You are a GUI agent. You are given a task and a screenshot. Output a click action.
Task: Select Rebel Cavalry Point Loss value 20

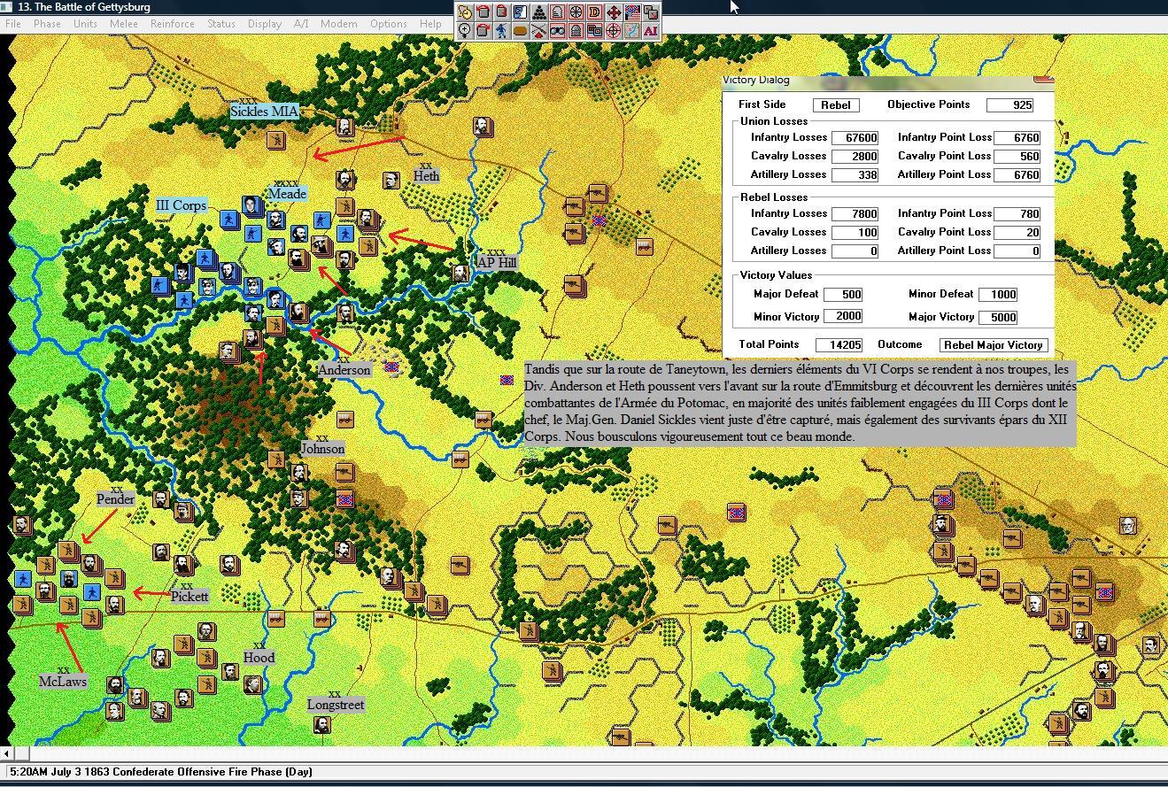tap(1017, 233)
